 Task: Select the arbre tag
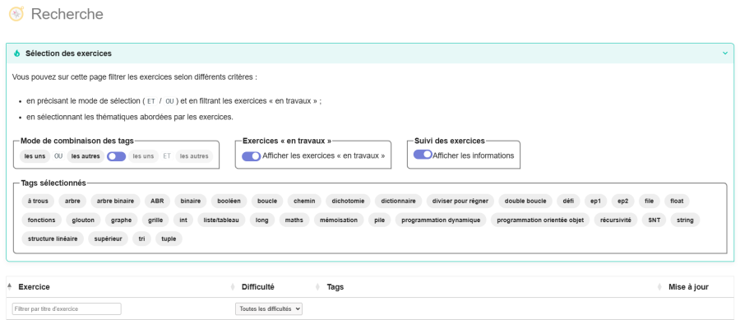click(x=72, y=201)
